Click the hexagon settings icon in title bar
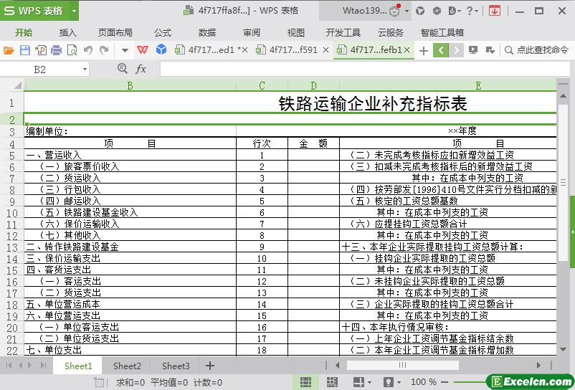Image resolution: width=575 pixels, height=390 pixels. coord(437,11)
